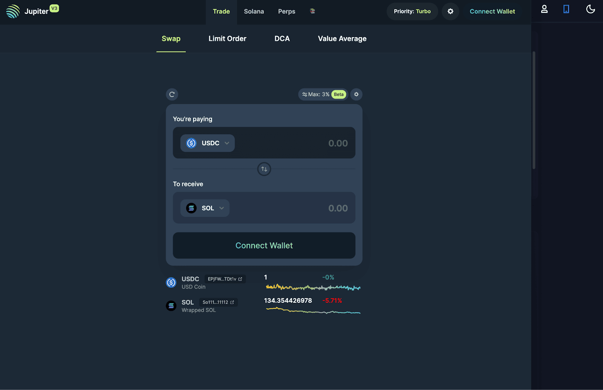Open USDC address EPjFW...TDt1v link
This screenshot has height=390, width=603.
(225, 279)
